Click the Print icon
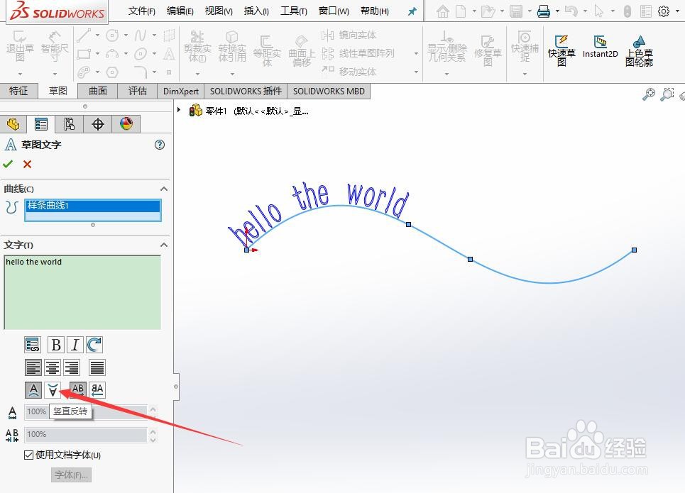685x493 pixels. click(x=544, y=11)
